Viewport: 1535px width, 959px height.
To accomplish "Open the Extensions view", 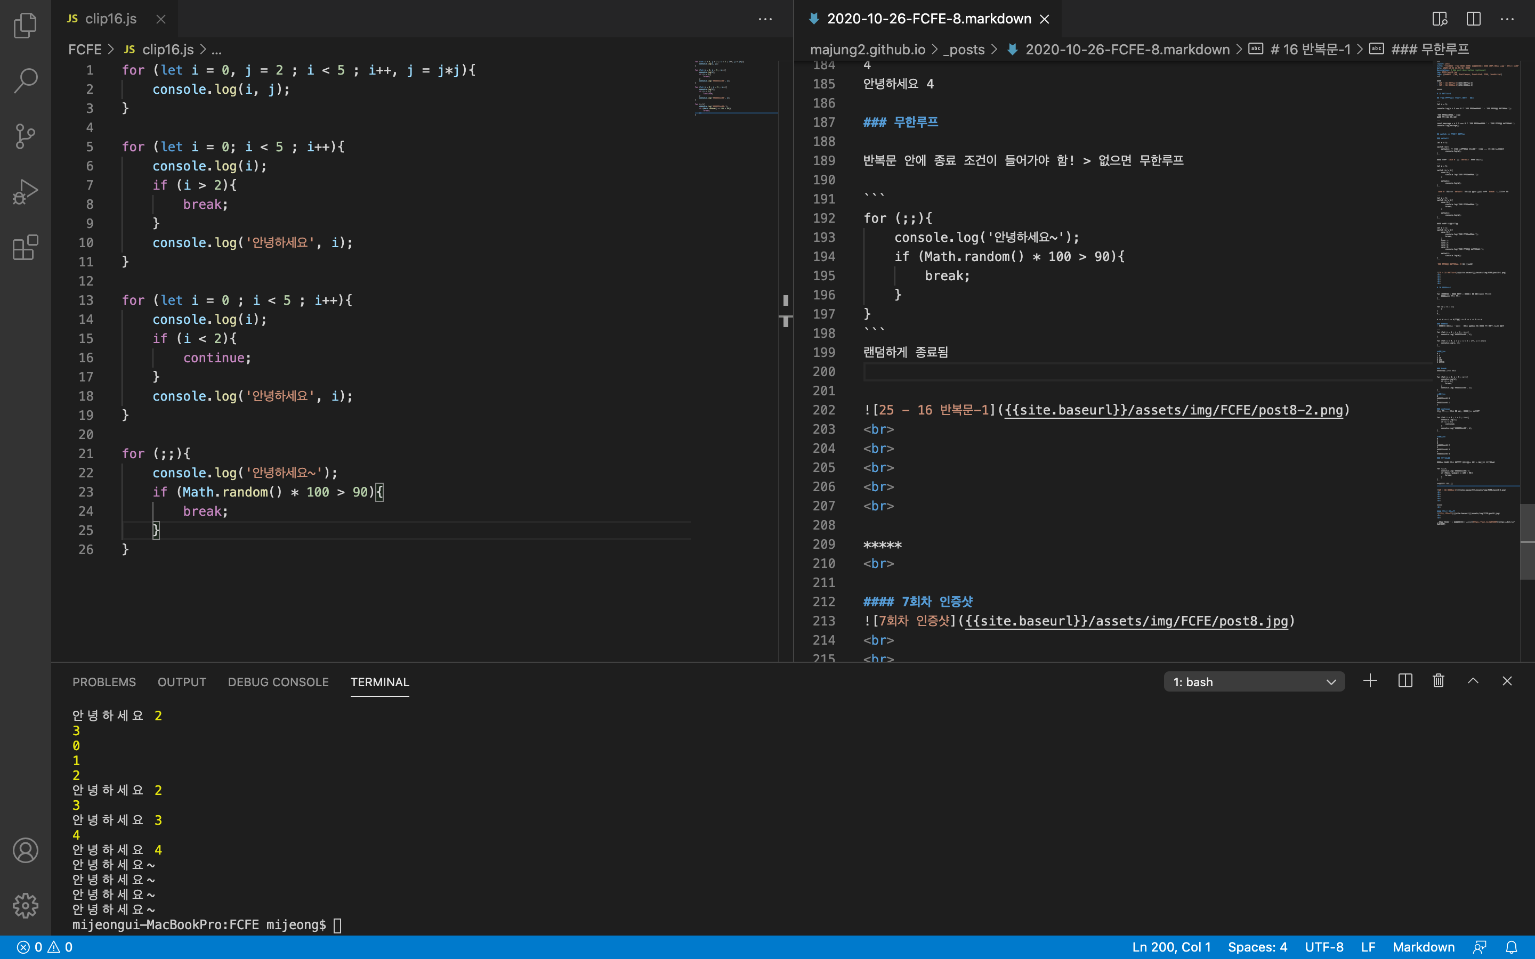I will tap(26, 247).
